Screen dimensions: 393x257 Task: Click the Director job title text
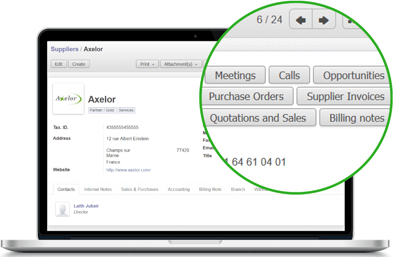tap(81, 212)
